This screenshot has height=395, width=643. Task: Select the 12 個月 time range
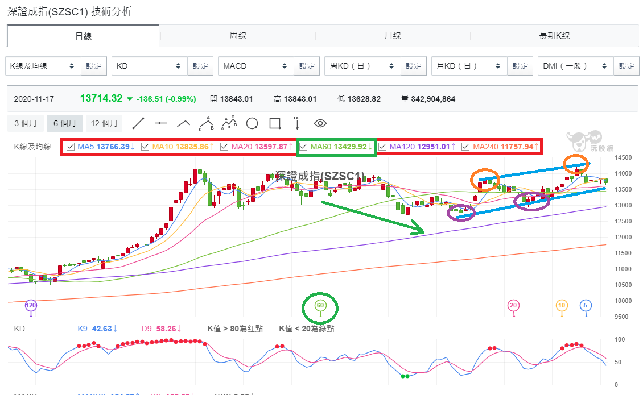coord(104,123)
